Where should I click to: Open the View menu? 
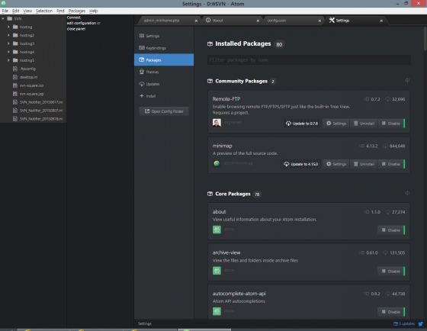[x=27, y=11]
